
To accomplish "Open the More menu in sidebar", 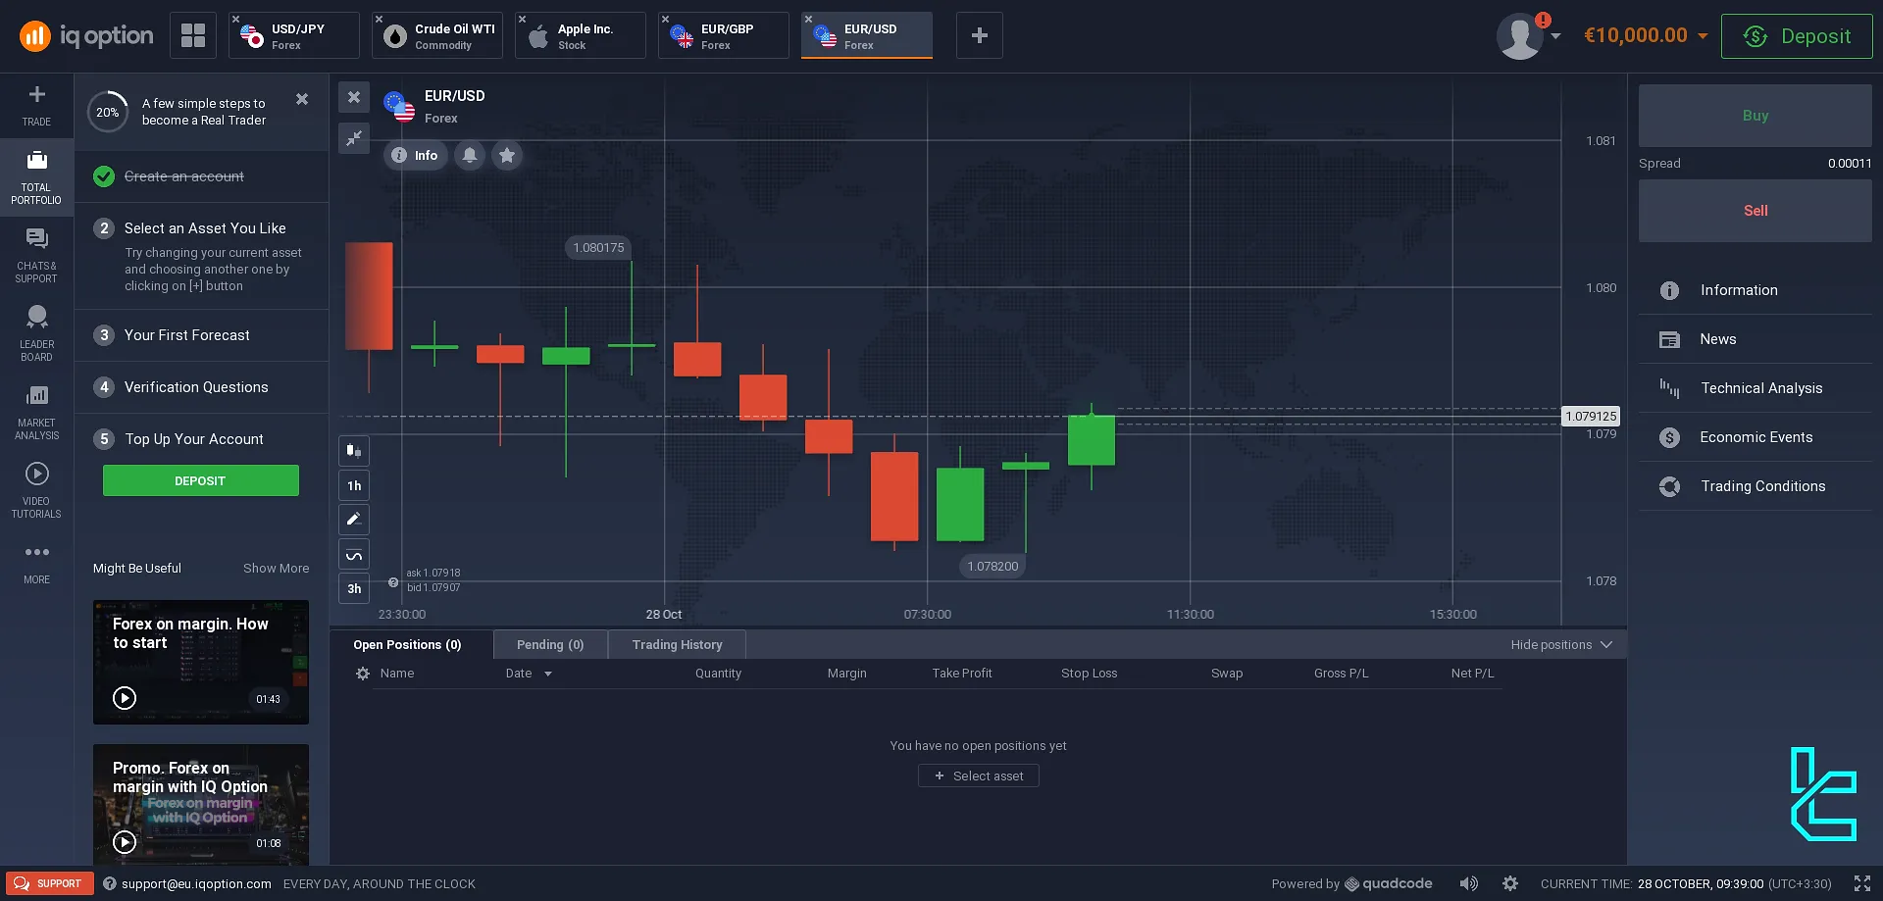I will 36,563.
